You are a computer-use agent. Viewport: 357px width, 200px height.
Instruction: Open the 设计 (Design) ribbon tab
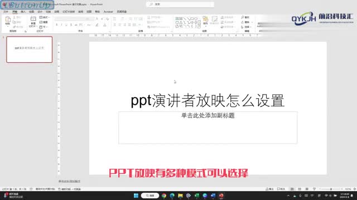[40, 12]
